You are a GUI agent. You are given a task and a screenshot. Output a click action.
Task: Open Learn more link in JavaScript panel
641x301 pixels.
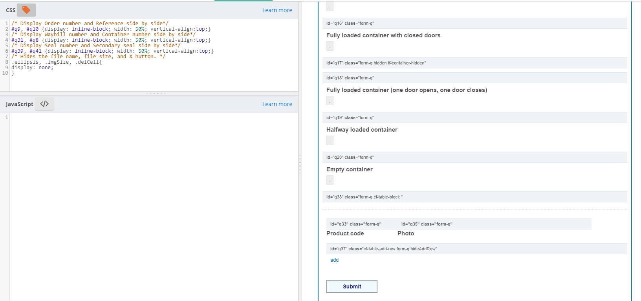(277, 104)
